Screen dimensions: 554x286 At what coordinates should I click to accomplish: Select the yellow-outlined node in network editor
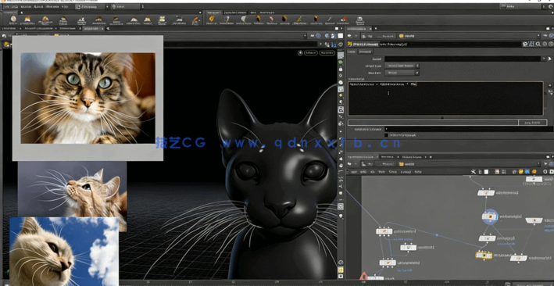point(484,255)
